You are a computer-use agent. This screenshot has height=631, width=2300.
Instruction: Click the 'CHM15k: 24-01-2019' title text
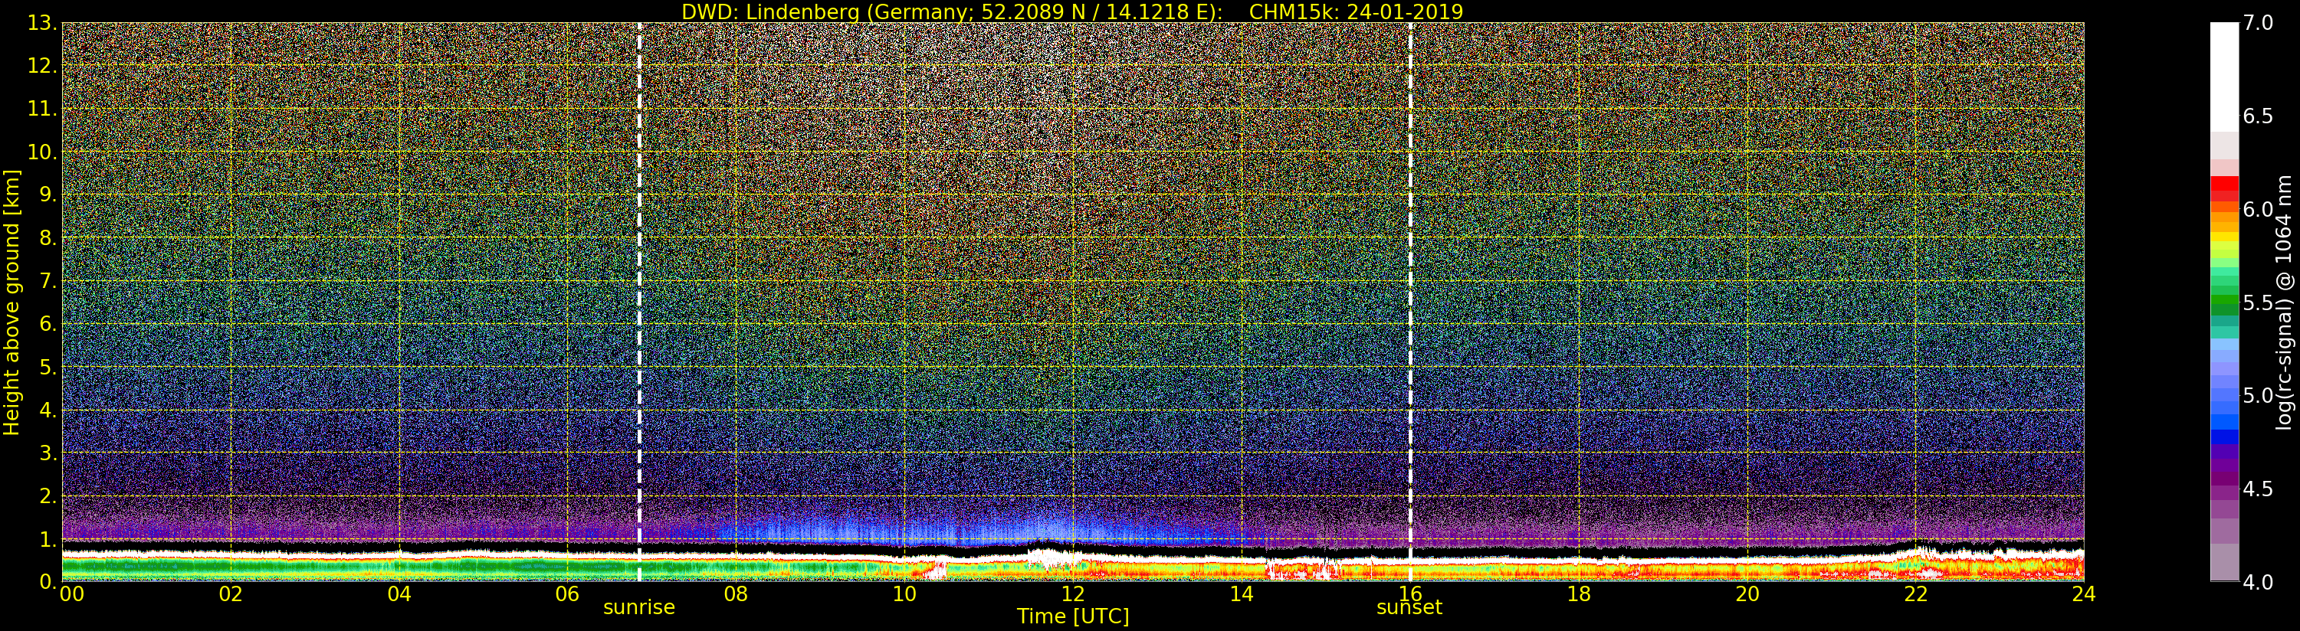tap(1357, 11)
